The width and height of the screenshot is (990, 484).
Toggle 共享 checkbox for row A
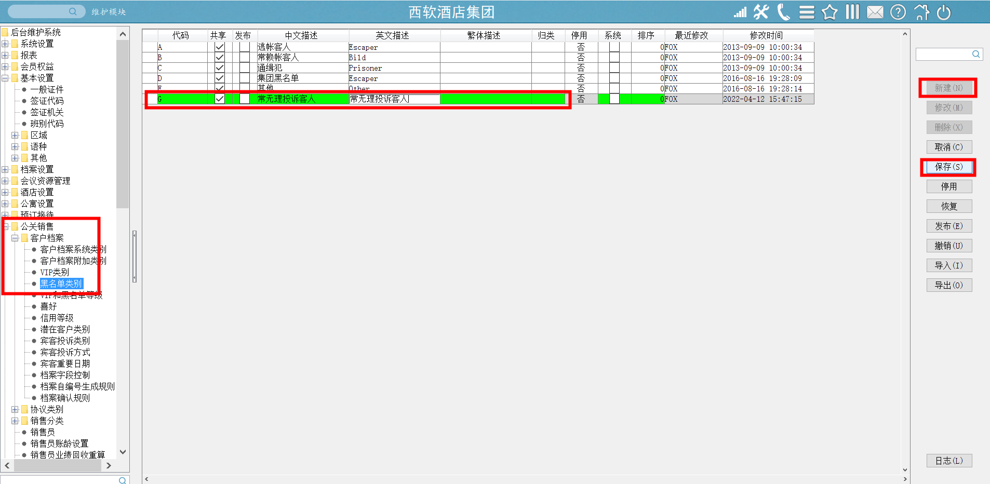point(220,47)
